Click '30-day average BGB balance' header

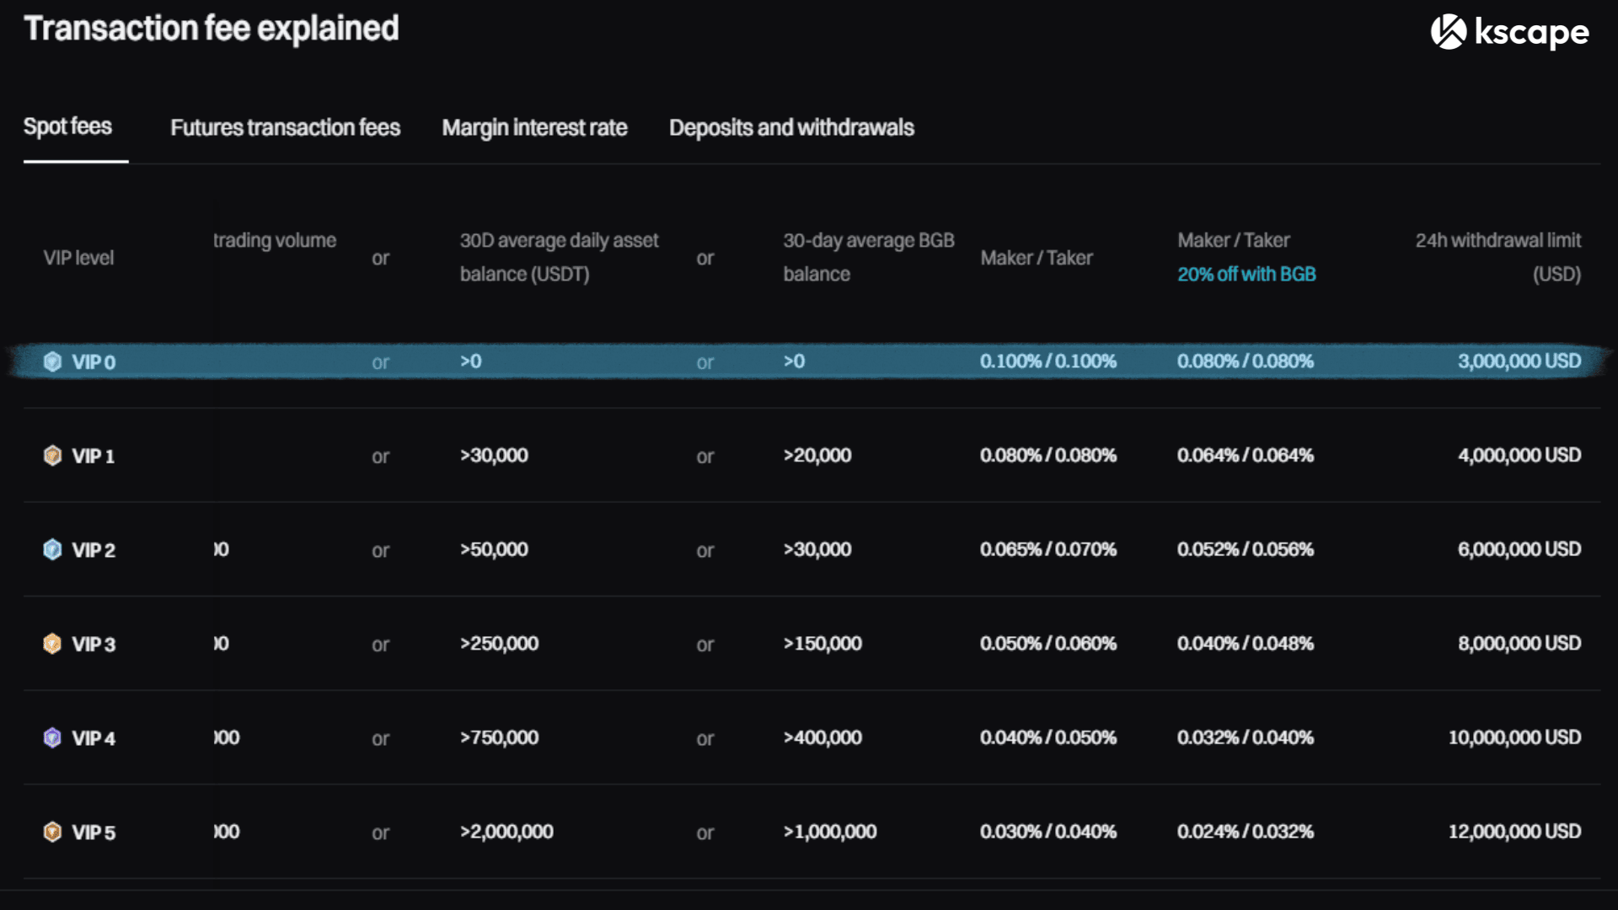pos(869,257)
